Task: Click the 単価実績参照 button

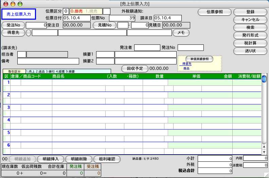Action: pos(199,59)
